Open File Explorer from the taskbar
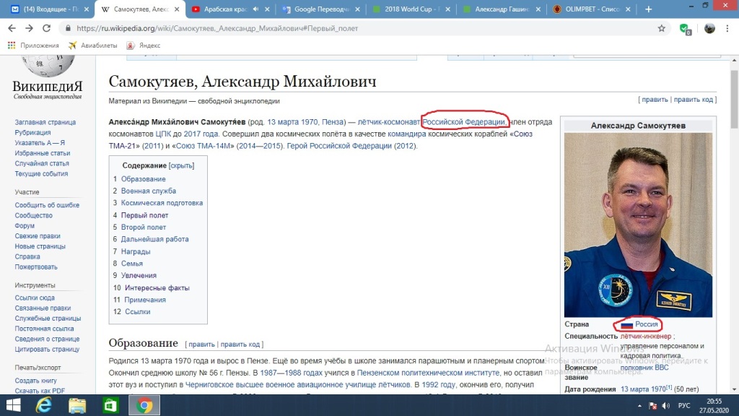 point(76,405)
